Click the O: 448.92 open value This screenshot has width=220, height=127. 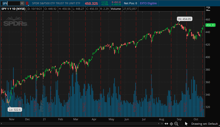(50, 9)
